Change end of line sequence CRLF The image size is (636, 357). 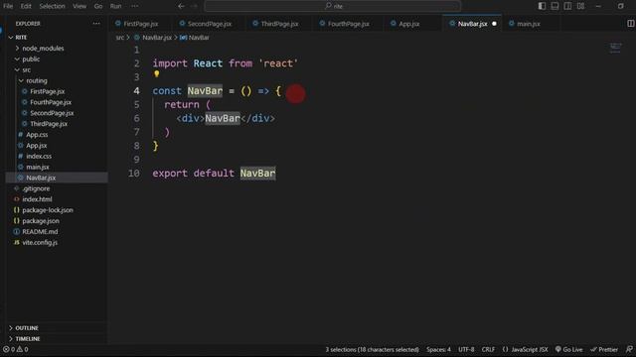(488, 349)
